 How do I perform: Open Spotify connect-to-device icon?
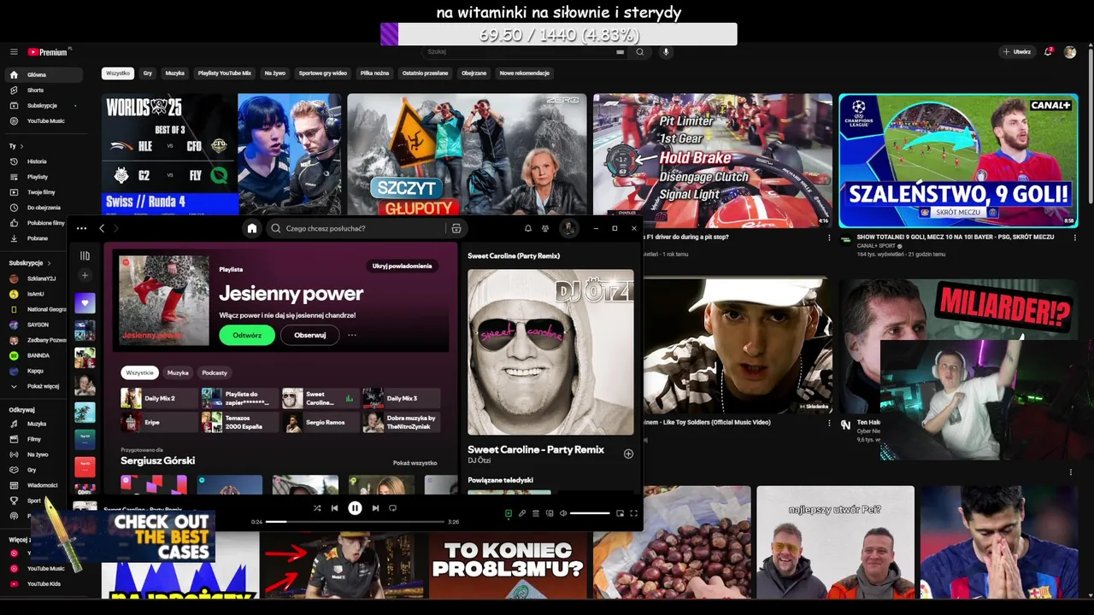(x=549, y=513)
